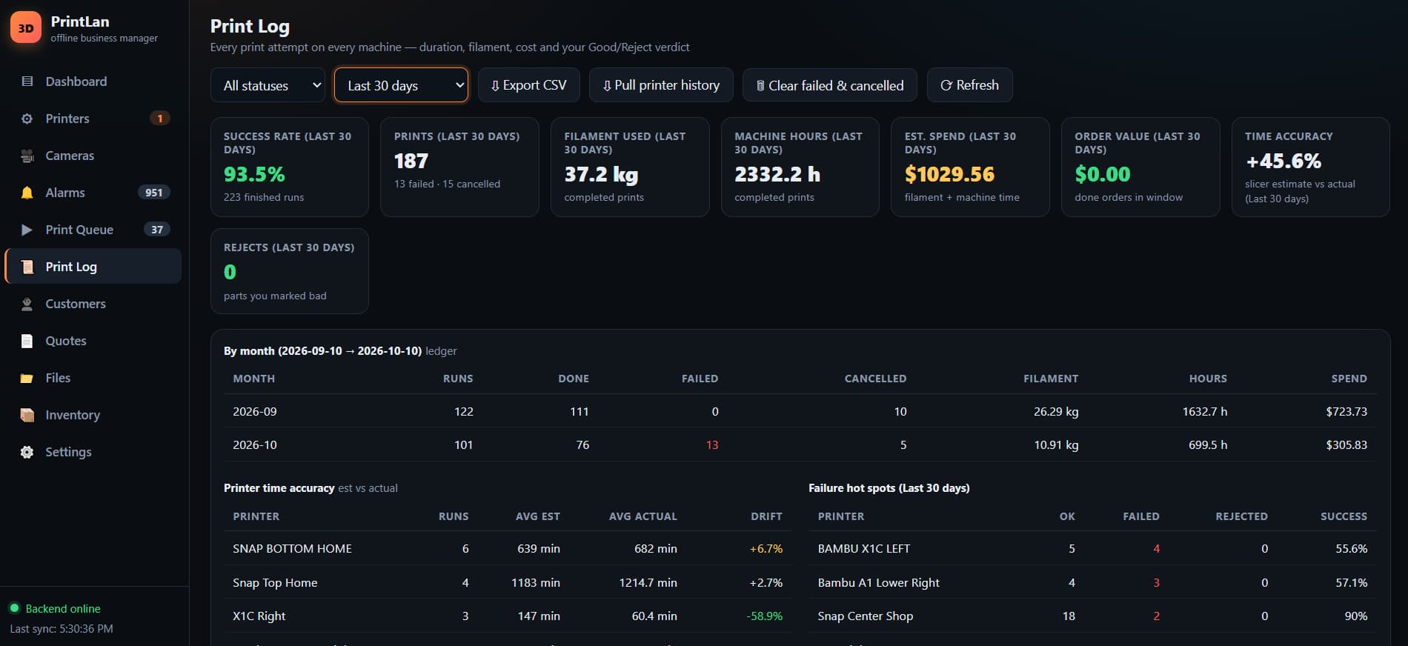This screenshot has height=646, width=1408.
Task: Click the Alarms 951 count badge
Action: 154,193
